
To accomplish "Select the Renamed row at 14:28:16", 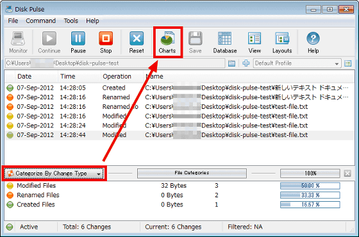I will tap(180, 97).
